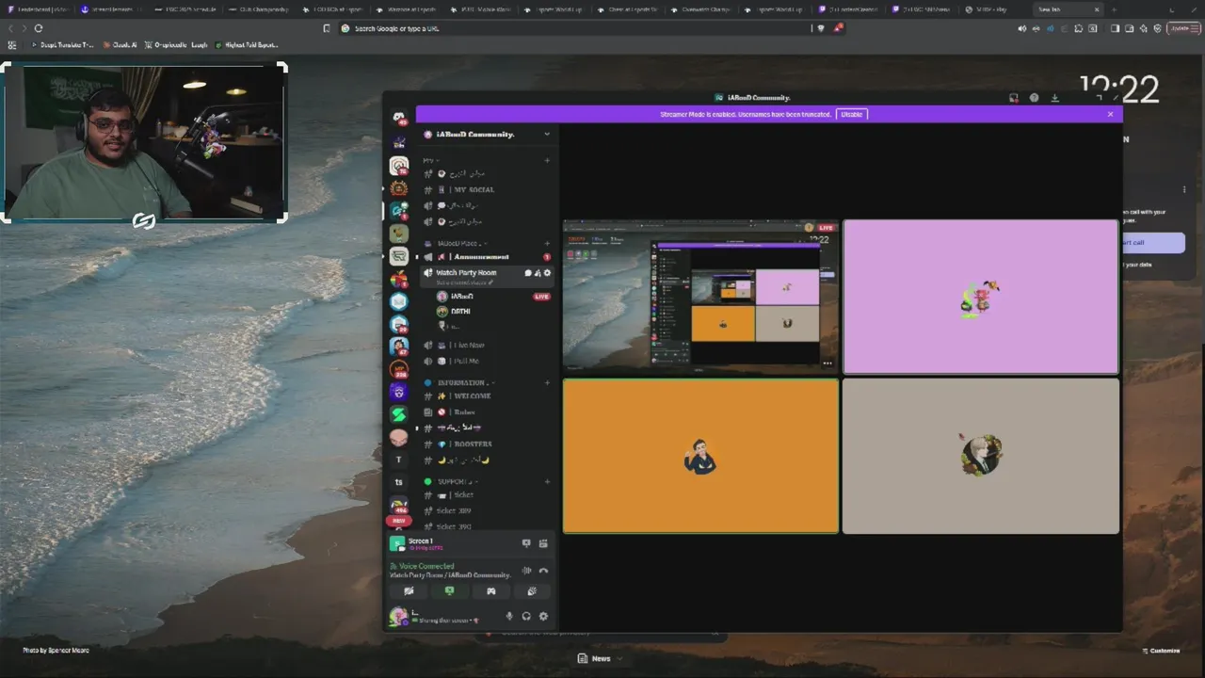Open Discord inbox icon in title bar
The width and height of the screenshot is (1205, 678).
click(1014, 98)
